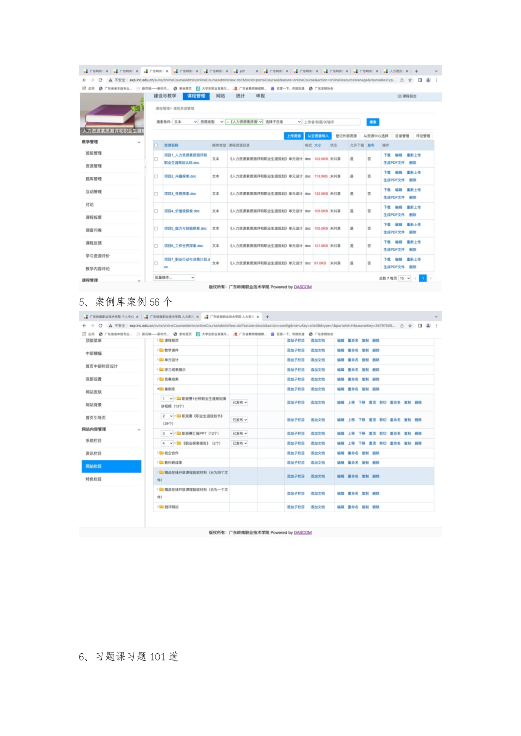Switch to 建设与教学 tab

click(x=165, y=96)
